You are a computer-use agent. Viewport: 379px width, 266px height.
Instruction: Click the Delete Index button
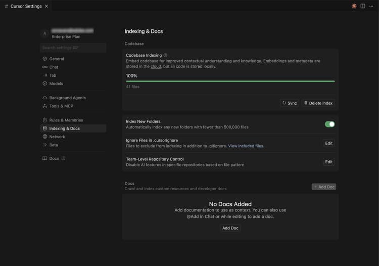coord(318,103)
